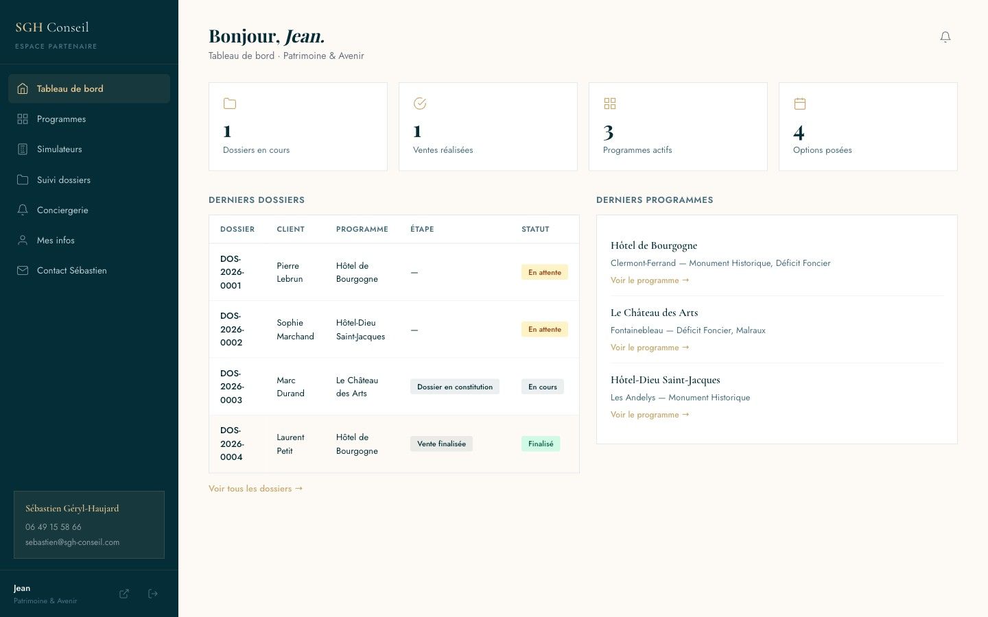Select Conciergerie in the sidebar menu
The height and width of the screenshot is (617, 988).
coord(62,210)
